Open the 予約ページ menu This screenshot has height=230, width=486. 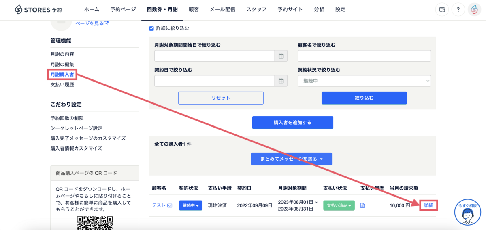point(123,10)
